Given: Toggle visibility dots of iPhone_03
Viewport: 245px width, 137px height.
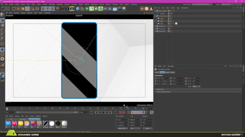Looking at the screenshot, I should [x=170, y=31].
